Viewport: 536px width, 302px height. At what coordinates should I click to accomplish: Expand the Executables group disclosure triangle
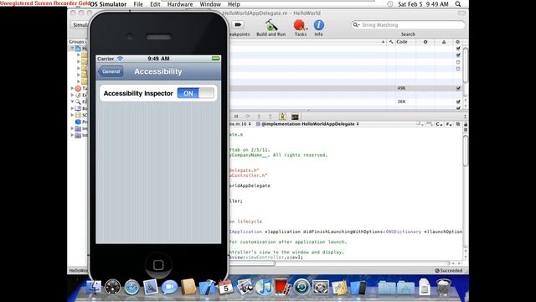(x=73, y=95)
